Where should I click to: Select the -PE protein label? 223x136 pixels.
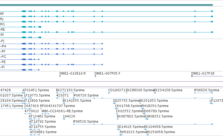click(3, 62)
